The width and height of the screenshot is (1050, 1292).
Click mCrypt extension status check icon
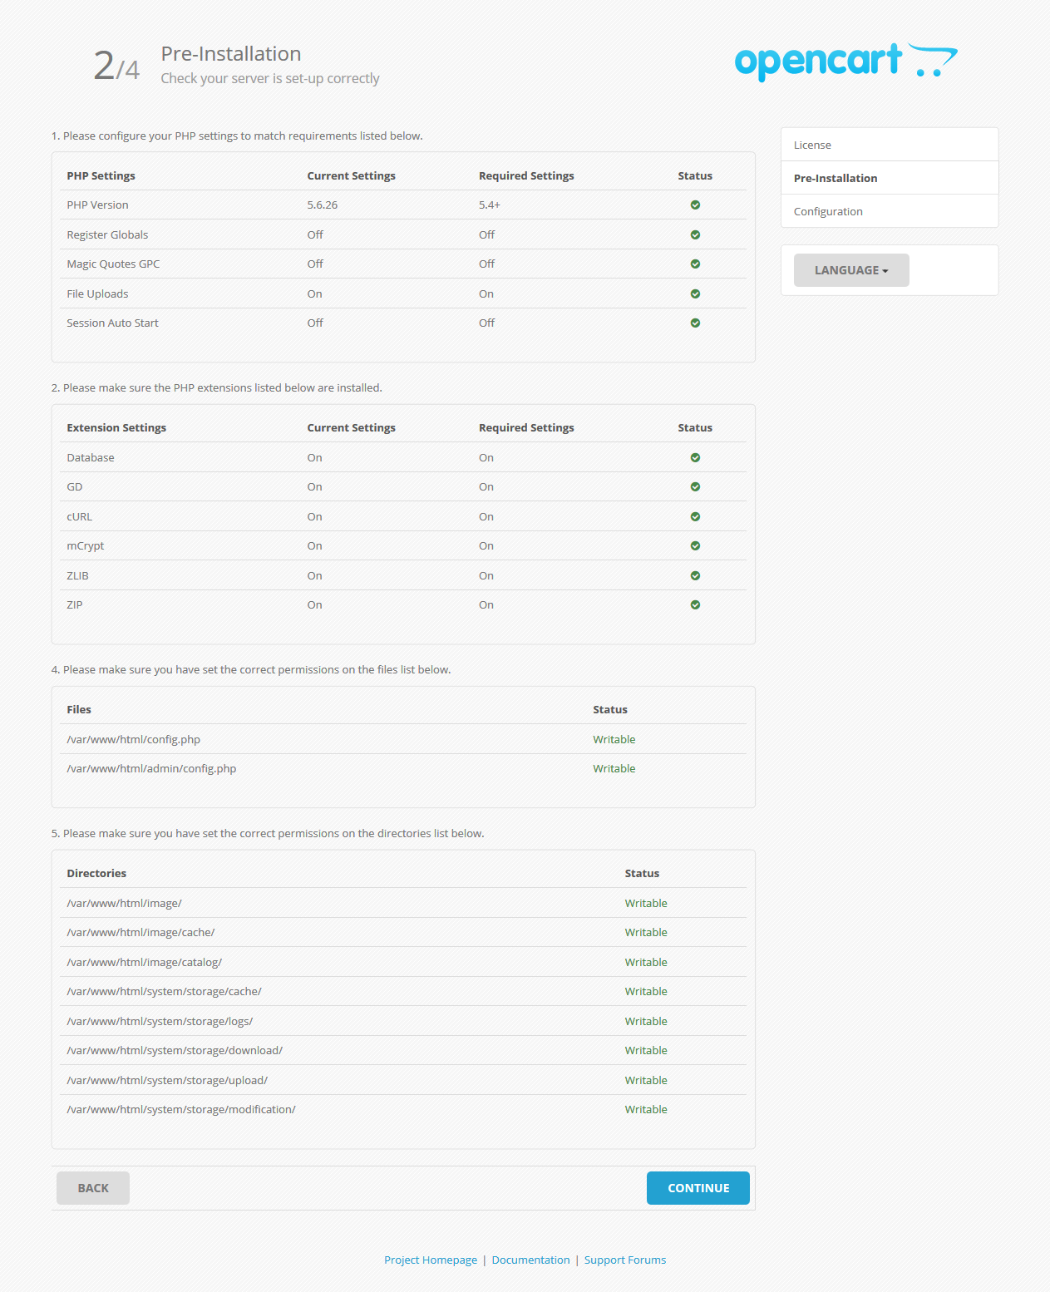pos(695,546)
